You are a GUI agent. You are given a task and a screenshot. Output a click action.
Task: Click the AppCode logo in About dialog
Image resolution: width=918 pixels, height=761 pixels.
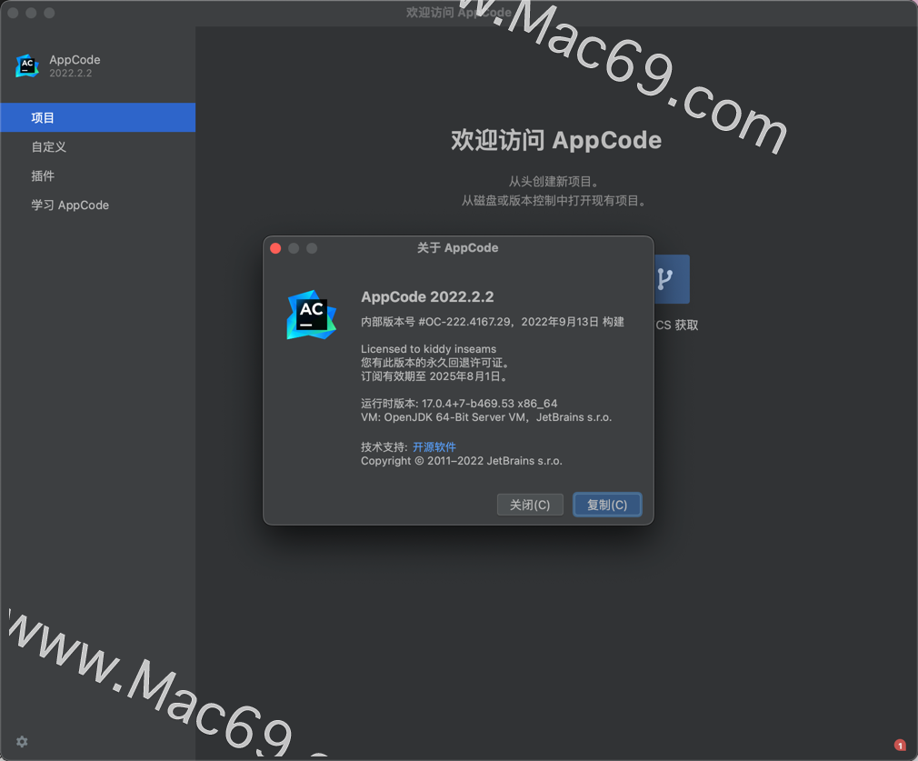tap(312, 315)
